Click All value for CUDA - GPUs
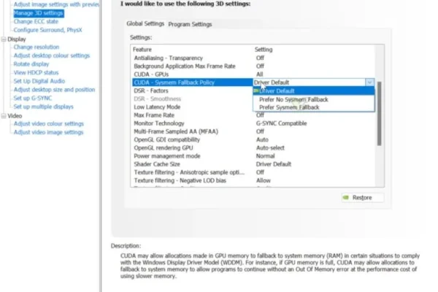The width and height of the screenshot is (438, 292). tap(259, 74)
